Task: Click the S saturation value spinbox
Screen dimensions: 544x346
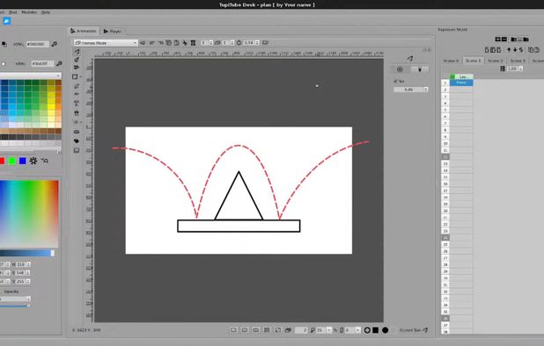Action: [23, 273]
